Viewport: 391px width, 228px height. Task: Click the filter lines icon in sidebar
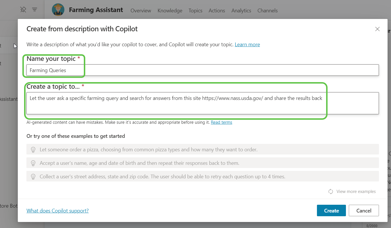click(x=34, y=9)
